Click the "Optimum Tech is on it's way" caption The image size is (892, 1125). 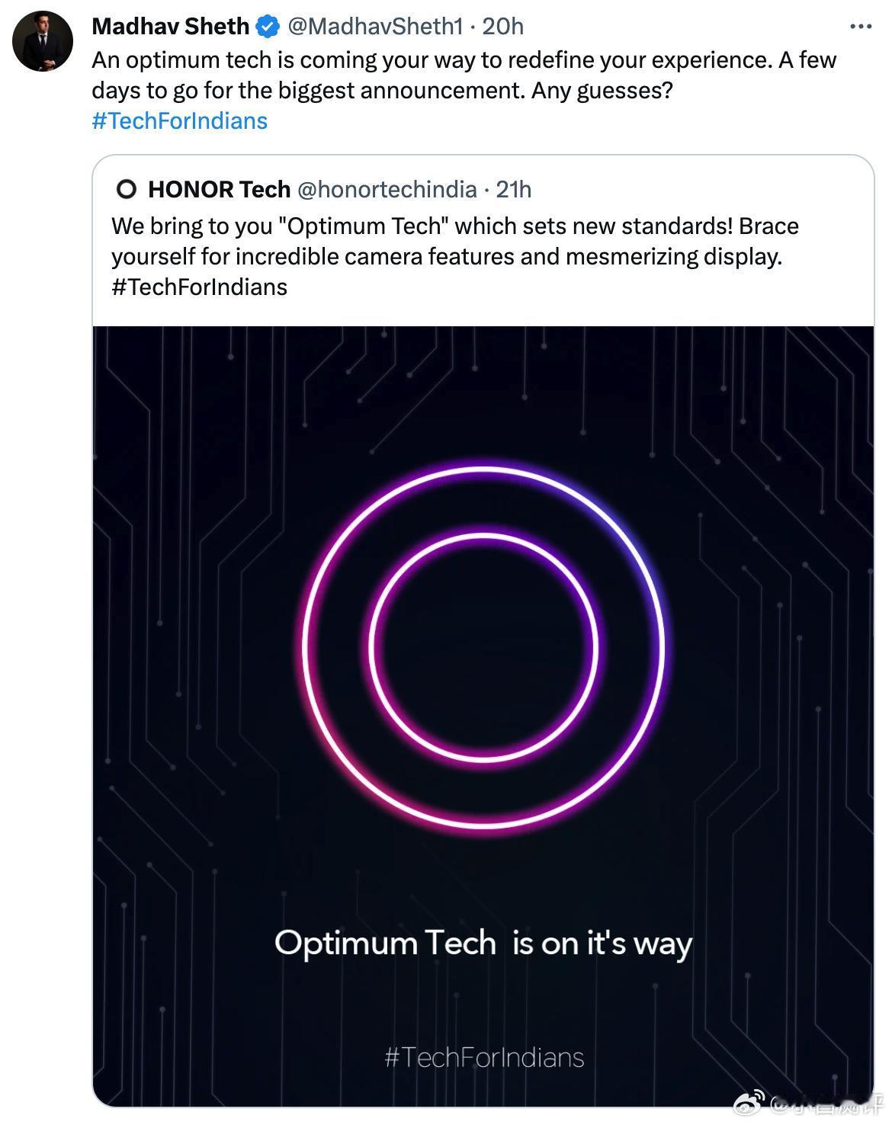pos(483,943)
